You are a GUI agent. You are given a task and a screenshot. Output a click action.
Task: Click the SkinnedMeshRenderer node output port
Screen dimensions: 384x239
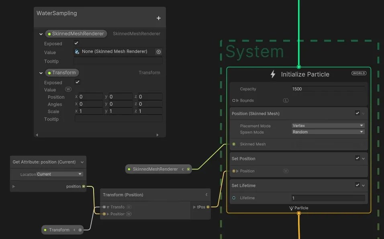pos(188,169)
